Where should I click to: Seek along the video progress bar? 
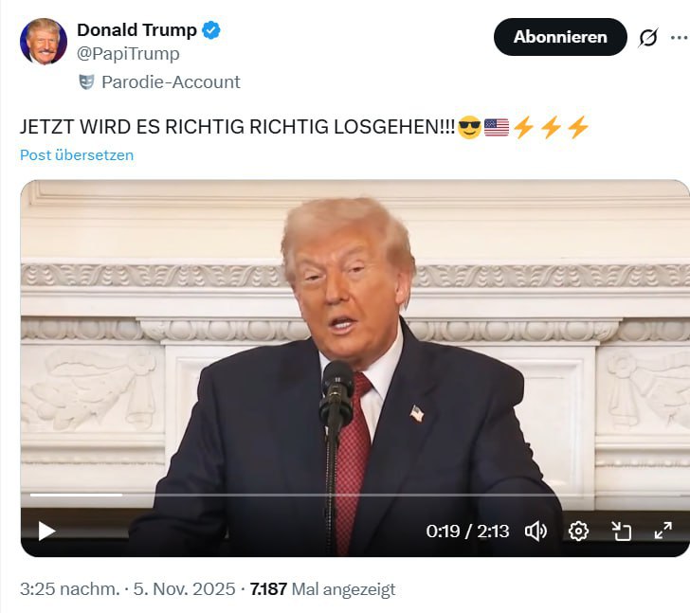[x=354, y=495]
